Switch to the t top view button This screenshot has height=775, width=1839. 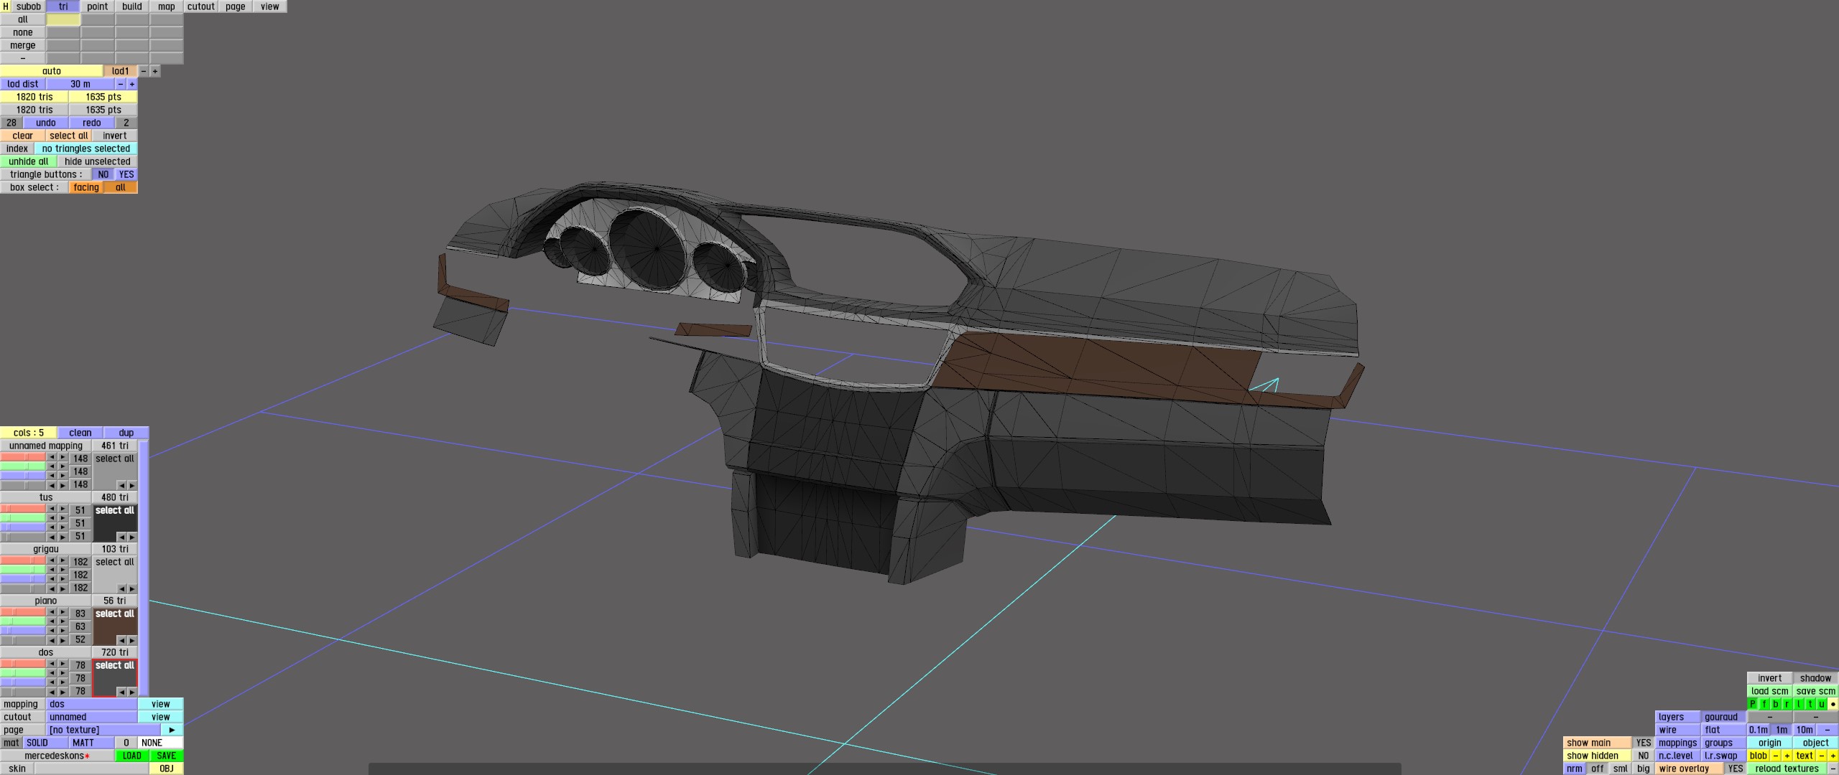1810,704
